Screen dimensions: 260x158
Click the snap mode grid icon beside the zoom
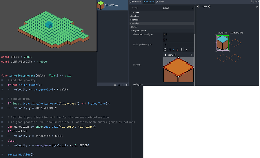pyautogui.click(x=191, y=55)
